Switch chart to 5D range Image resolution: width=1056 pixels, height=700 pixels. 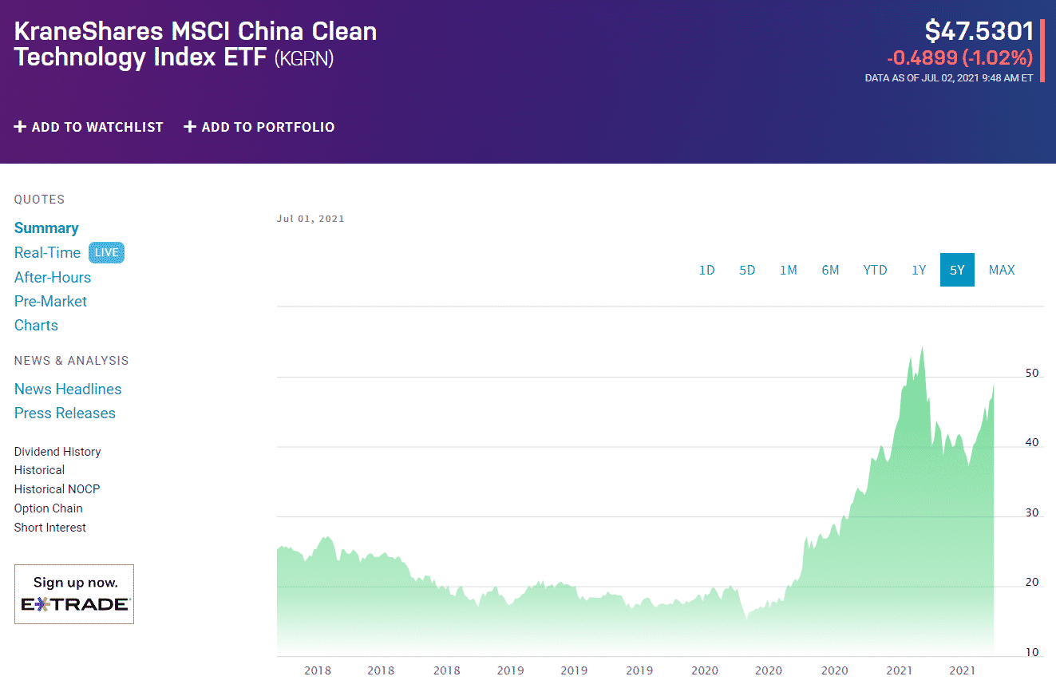747,270
